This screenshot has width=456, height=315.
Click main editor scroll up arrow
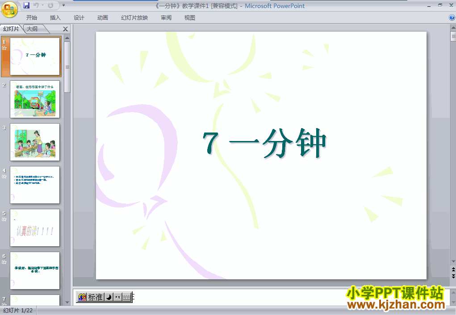[453, 28]
